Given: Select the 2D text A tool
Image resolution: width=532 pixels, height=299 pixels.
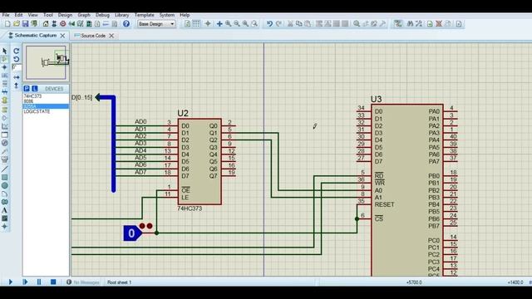Looking at the screenshot, I should [x=5, y=210].
